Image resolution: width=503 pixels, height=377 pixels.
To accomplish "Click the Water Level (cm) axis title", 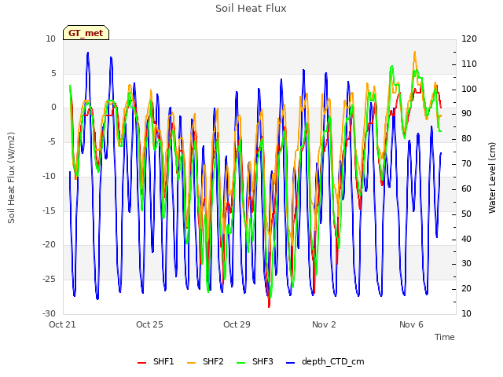I will click(x=492, y=178).
